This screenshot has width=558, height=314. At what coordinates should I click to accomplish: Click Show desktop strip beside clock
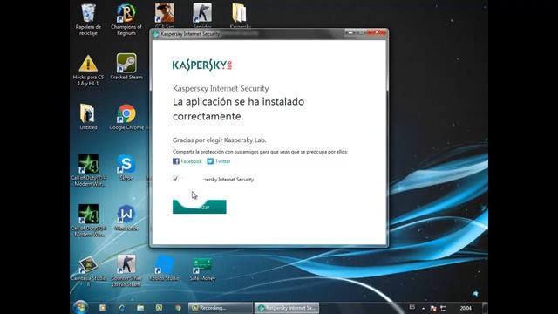pyautogui.click(x=485, y=308)
